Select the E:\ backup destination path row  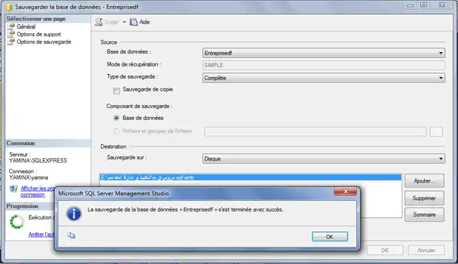(251, 177)
